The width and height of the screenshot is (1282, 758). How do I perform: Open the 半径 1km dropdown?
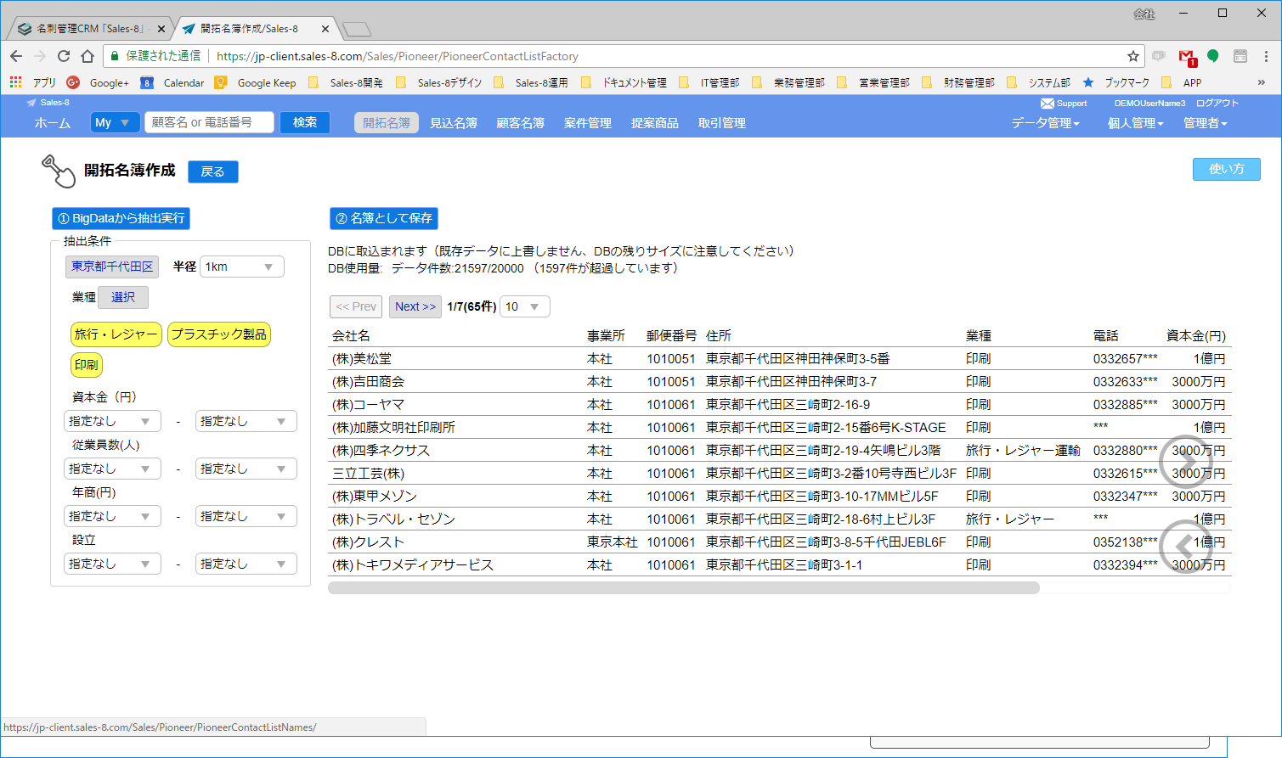click(x=241, y=267)
